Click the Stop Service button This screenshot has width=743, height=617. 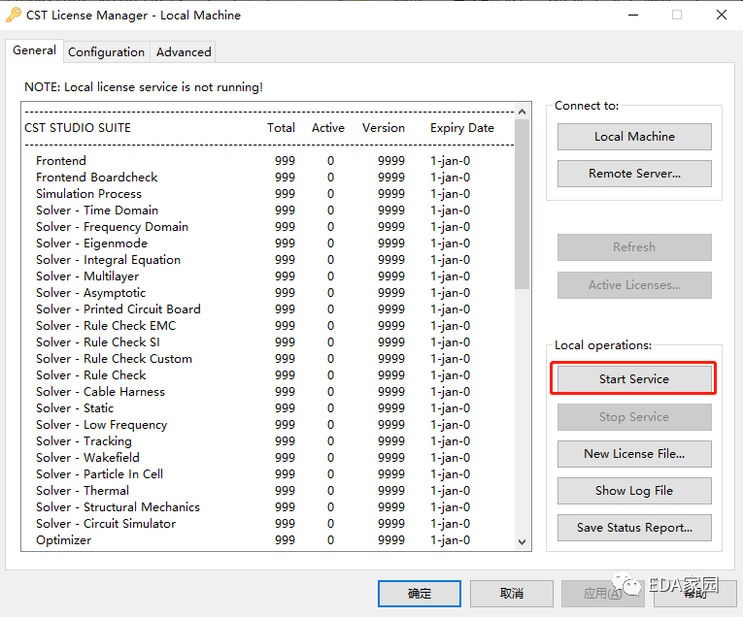(x=634, y=417)
